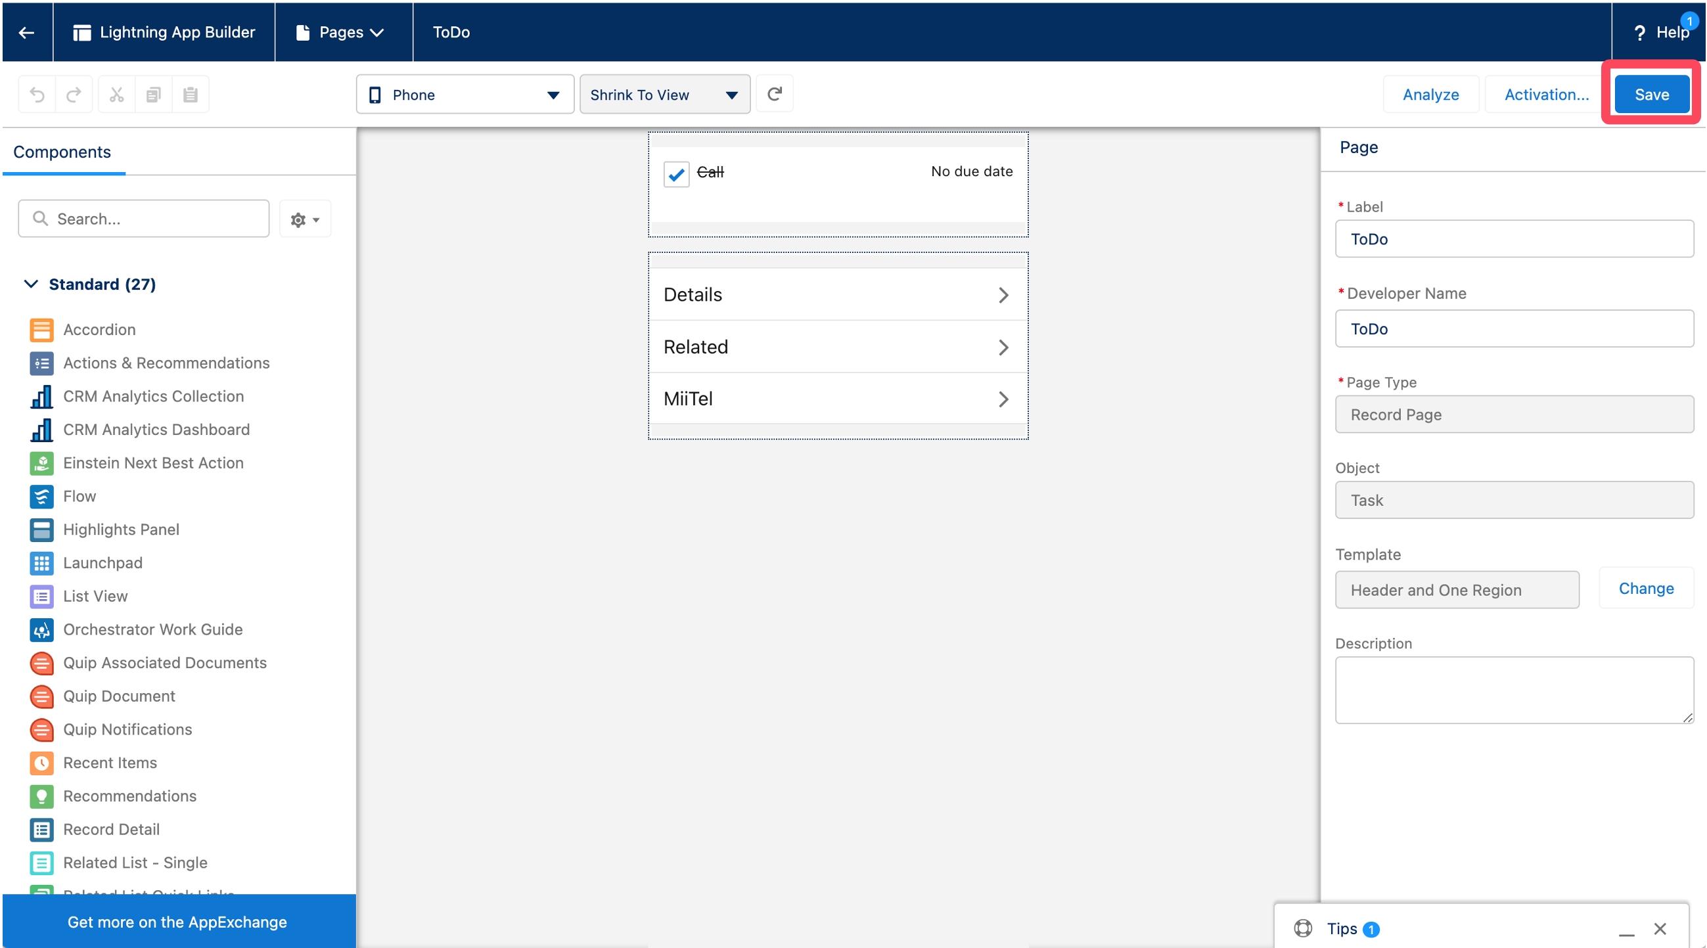The image size is (1707, 948).
Task: Click the Record Page type field
Action: tap(1514, 415)
